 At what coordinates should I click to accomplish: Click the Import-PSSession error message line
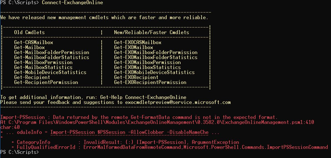pos(139,117)
